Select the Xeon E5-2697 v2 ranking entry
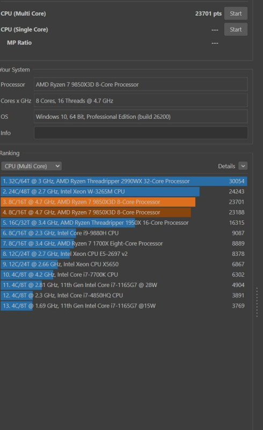The width and height of the screenshot is (263, 430). (x=124, y=254)
